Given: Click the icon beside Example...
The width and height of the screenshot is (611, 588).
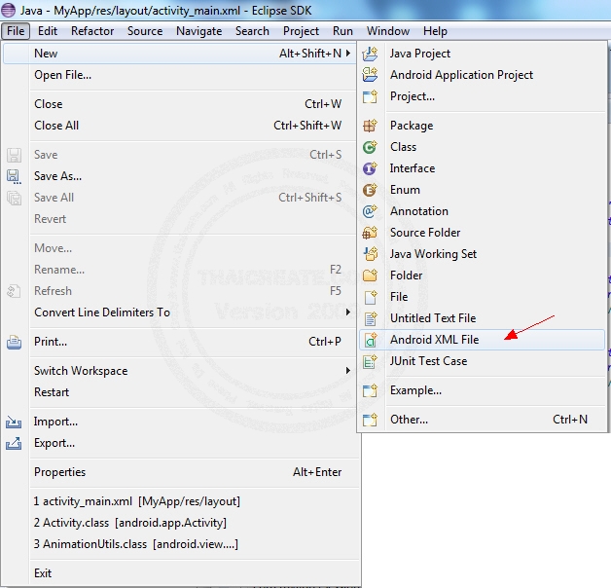Looking at the screenshot, I should (370, 390).
